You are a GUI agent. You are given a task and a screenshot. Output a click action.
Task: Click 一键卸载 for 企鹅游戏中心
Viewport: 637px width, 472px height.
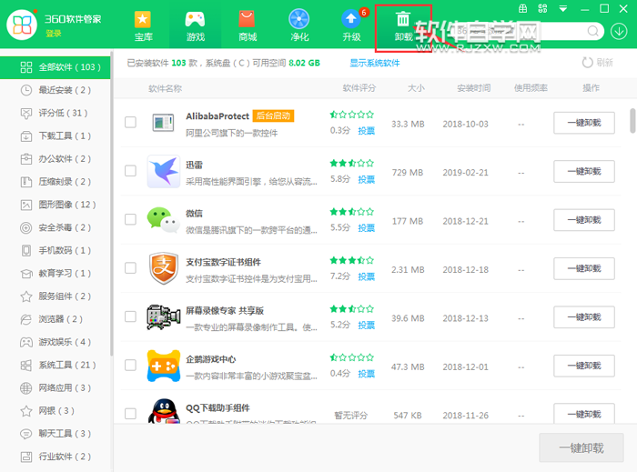click(584, 366)
